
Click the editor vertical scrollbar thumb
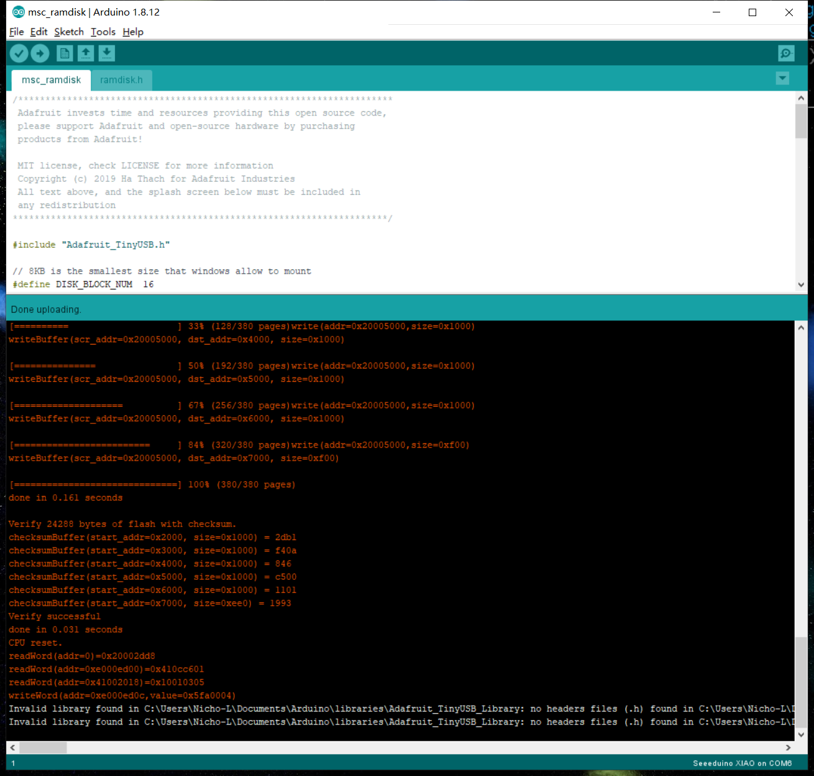pyautogui.click(x=801, y=121)
